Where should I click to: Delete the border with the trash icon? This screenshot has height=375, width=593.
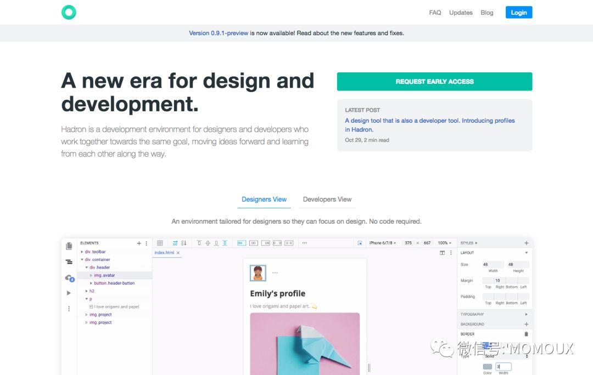(x=526, y=334)
